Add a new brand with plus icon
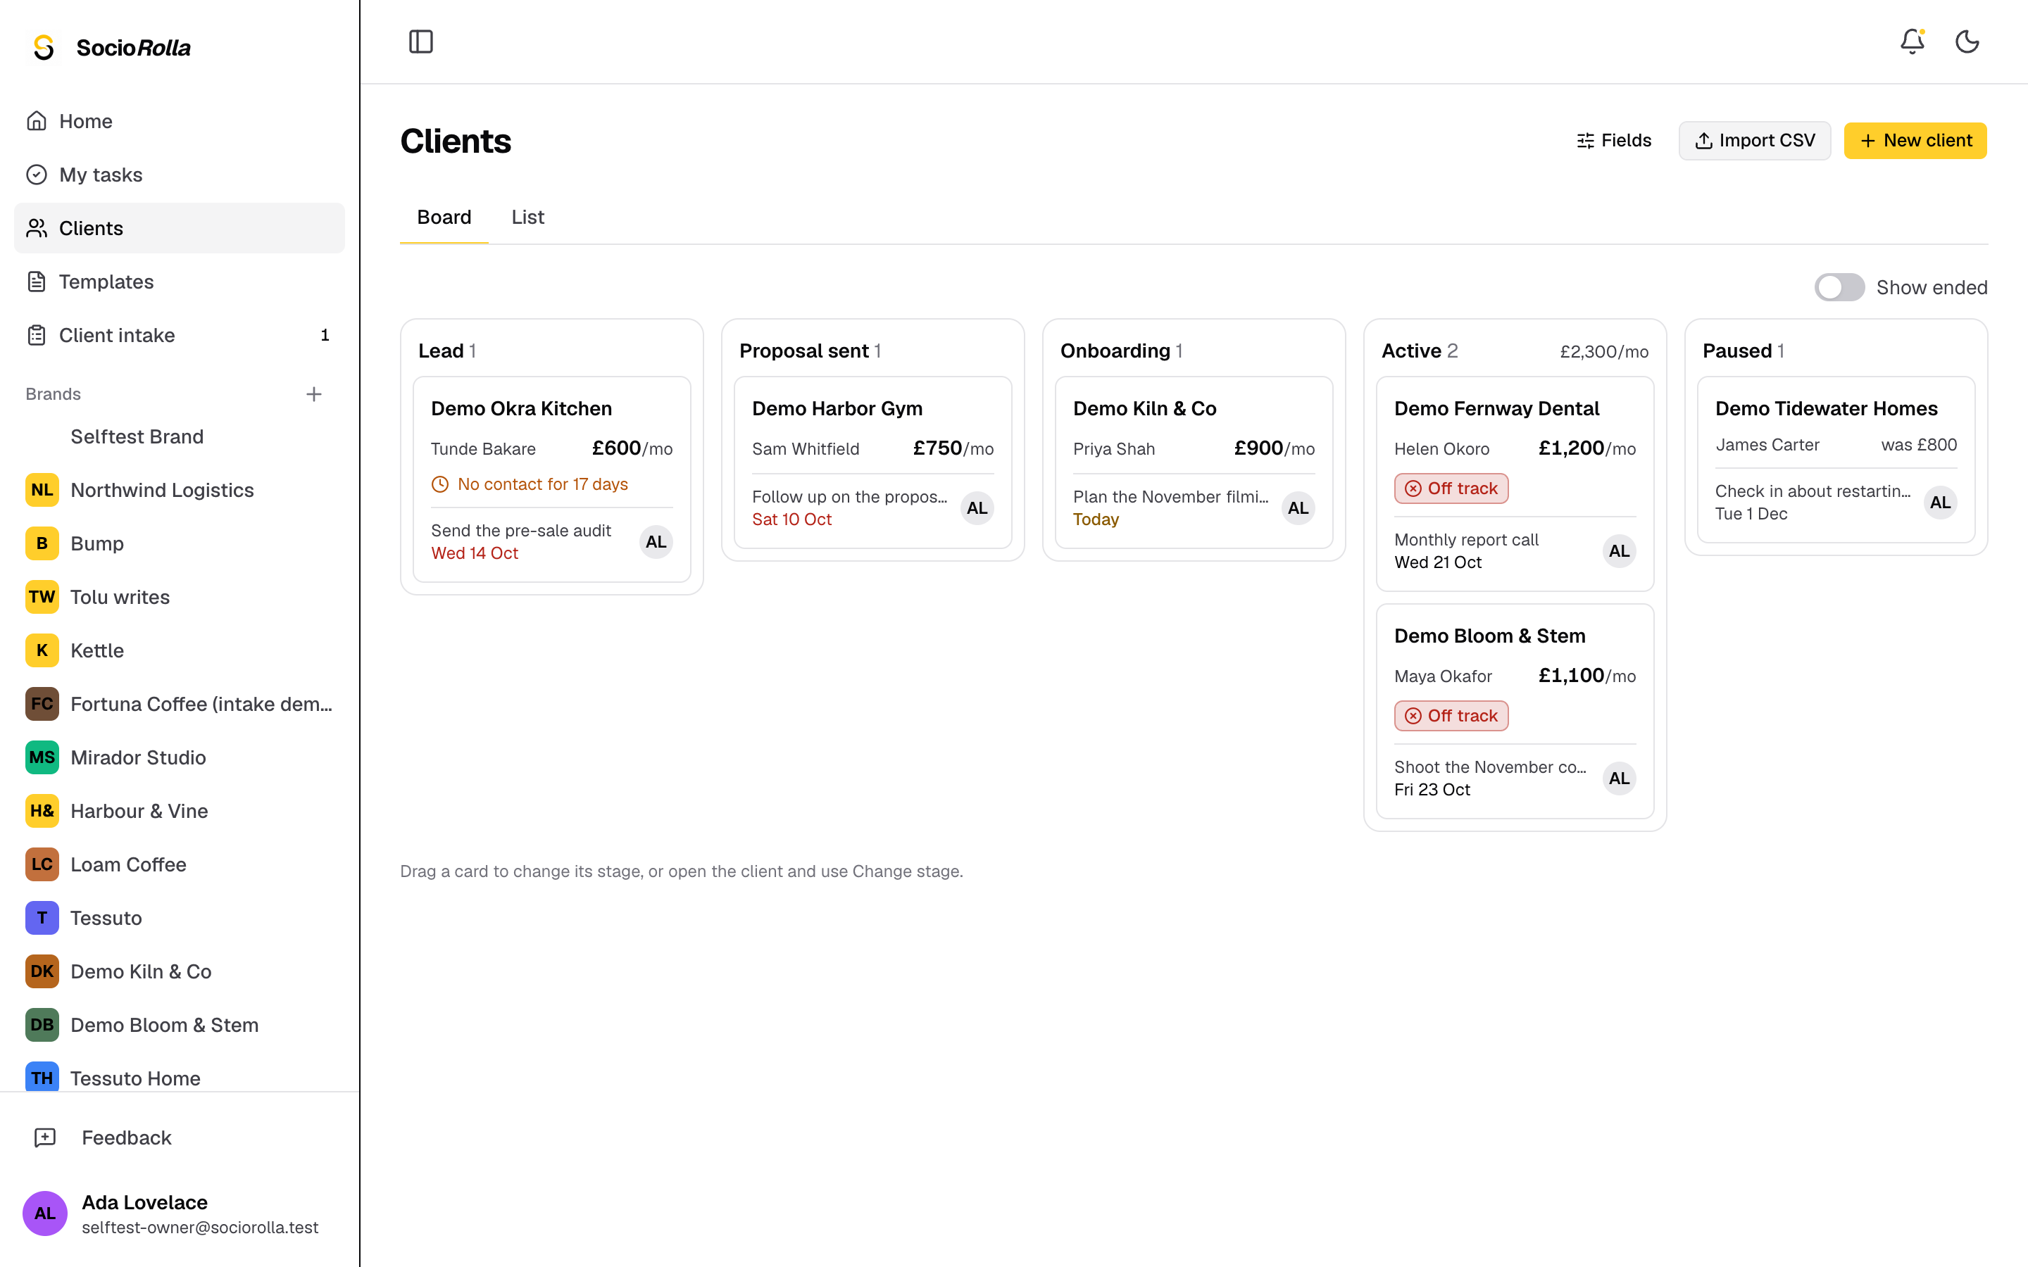The width and height of the screenshot is (2028, 1267). [x=314, y=394]
